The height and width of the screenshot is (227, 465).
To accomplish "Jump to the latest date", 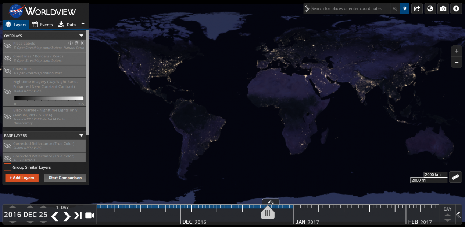I will click(78, 216).
